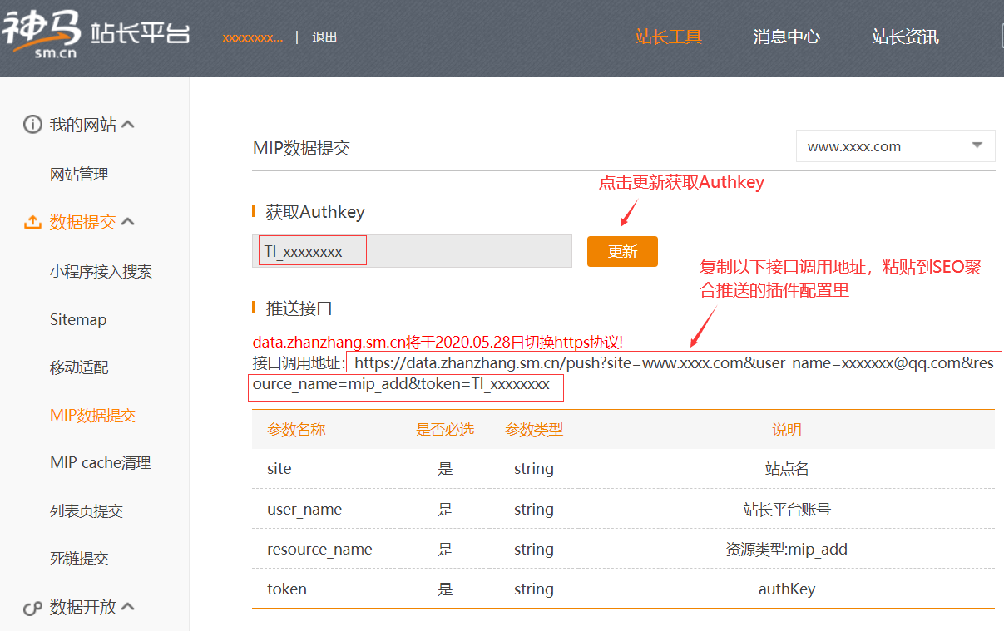Click the https protocol switch notice

pos(438,343)
